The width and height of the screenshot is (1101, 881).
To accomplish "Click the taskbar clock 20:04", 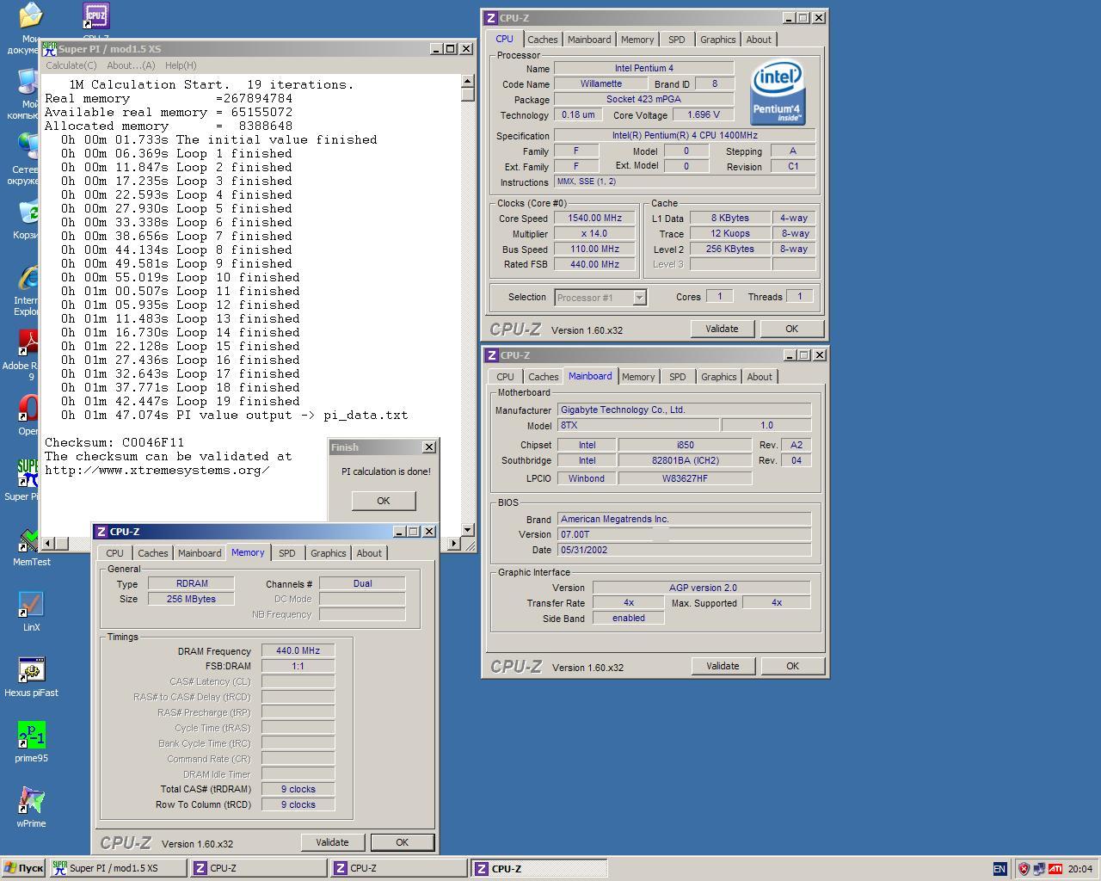I will pyautogui.click(x=1080, y=869).
